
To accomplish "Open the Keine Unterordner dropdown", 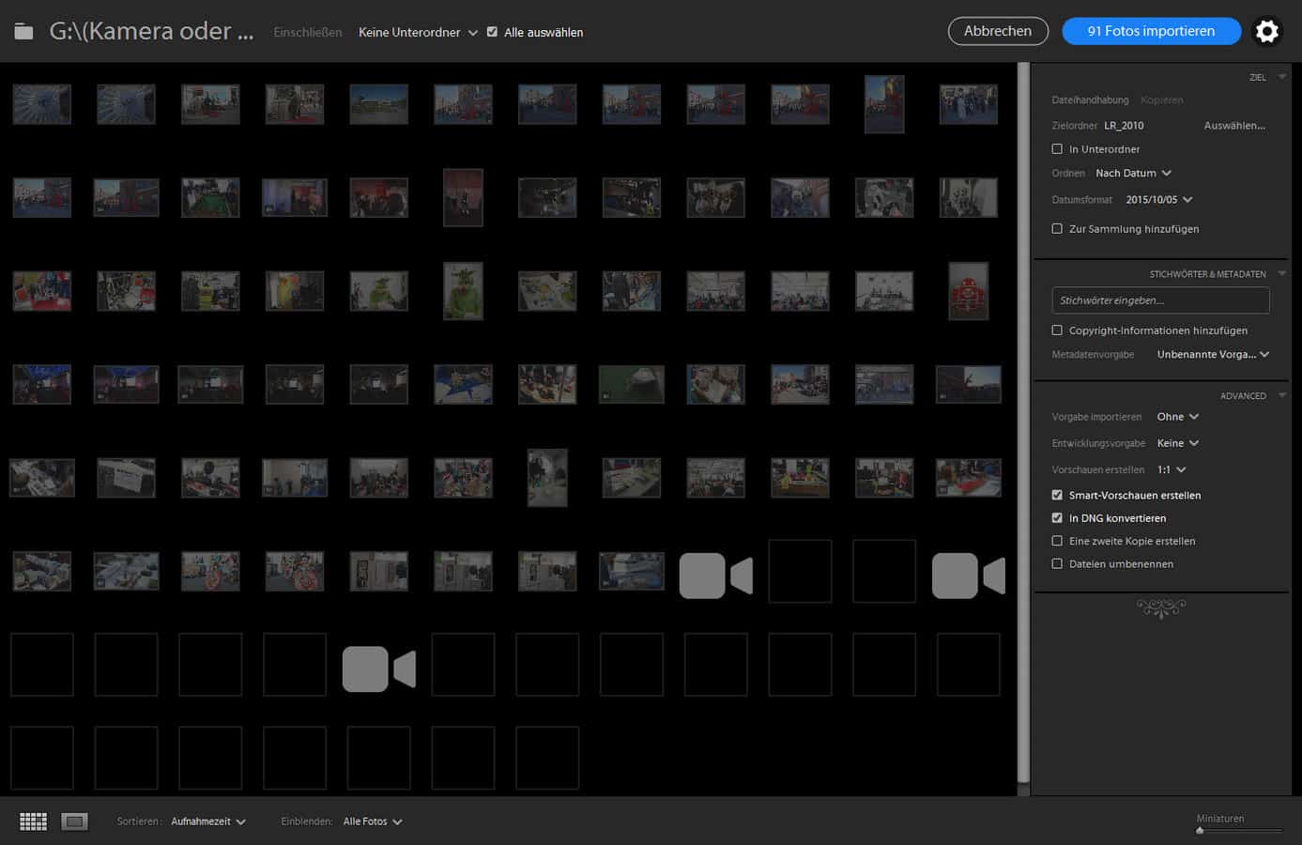I will click(x=418, y=32).
